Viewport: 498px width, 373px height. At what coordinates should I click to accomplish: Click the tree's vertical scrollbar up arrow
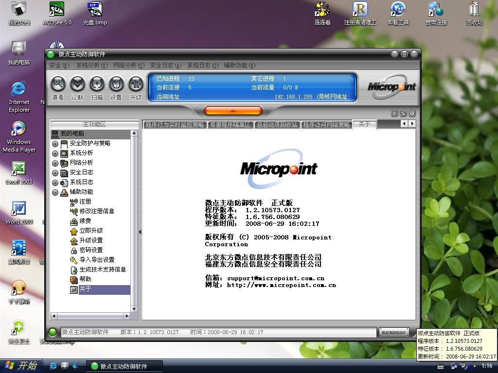click(x=134, y=133)
